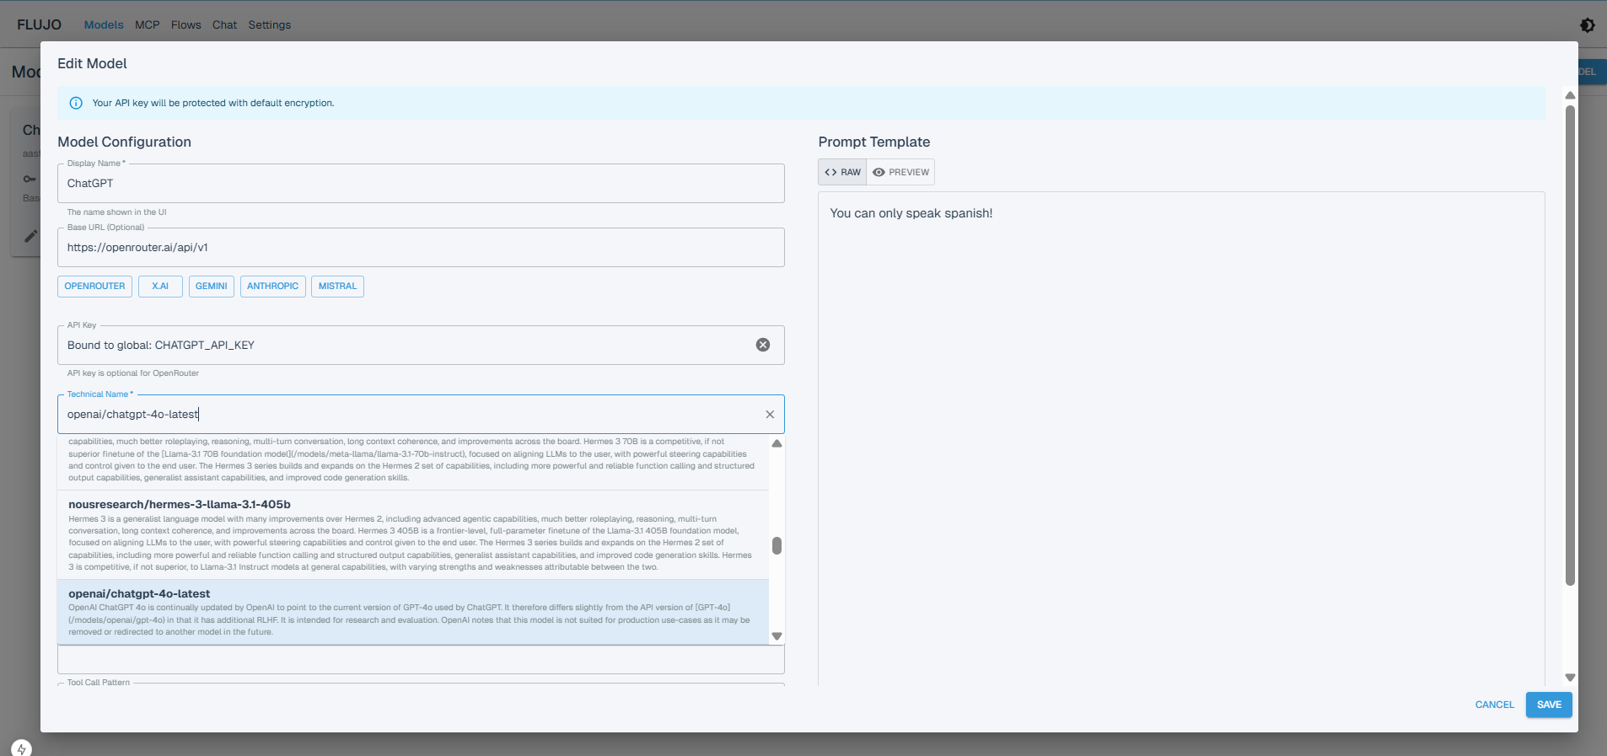Switch prompt template to PREVIEW view
Viewport: 1607px width, 756px height.
click(900, 172)
